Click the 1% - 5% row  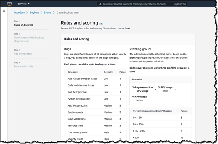(x=161, y=118)
